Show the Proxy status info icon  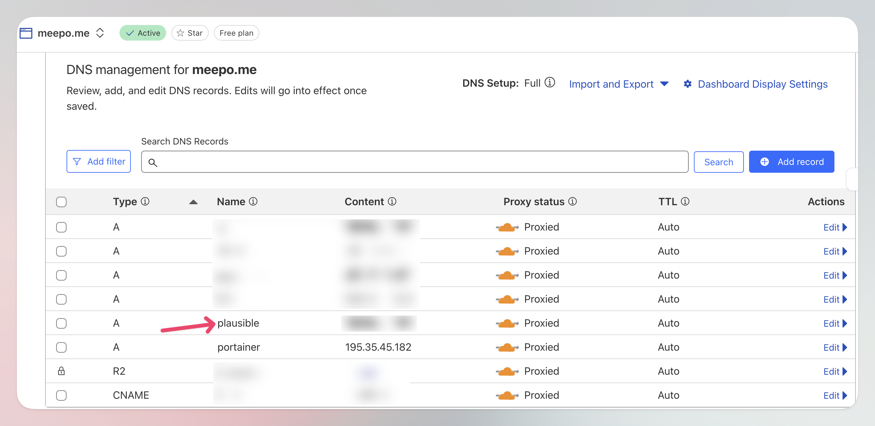572,201
